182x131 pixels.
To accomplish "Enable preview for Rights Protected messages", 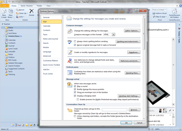I will tap(78, 99).
